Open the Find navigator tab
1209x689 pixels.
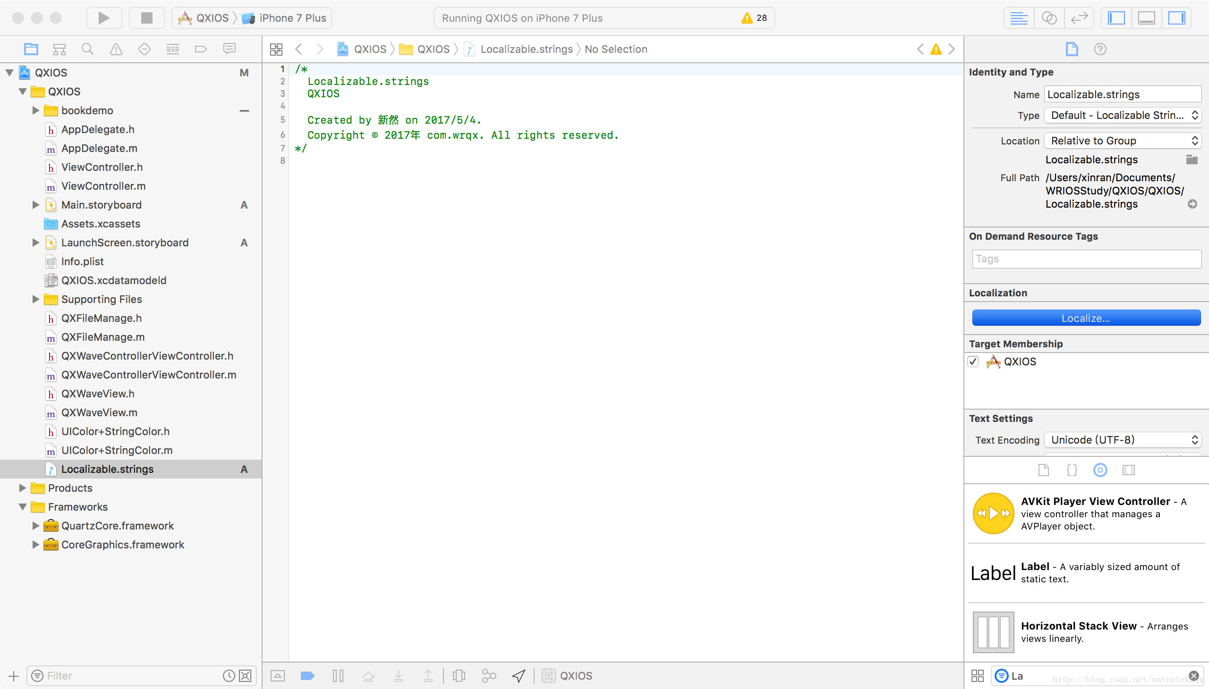coord(88,49)
